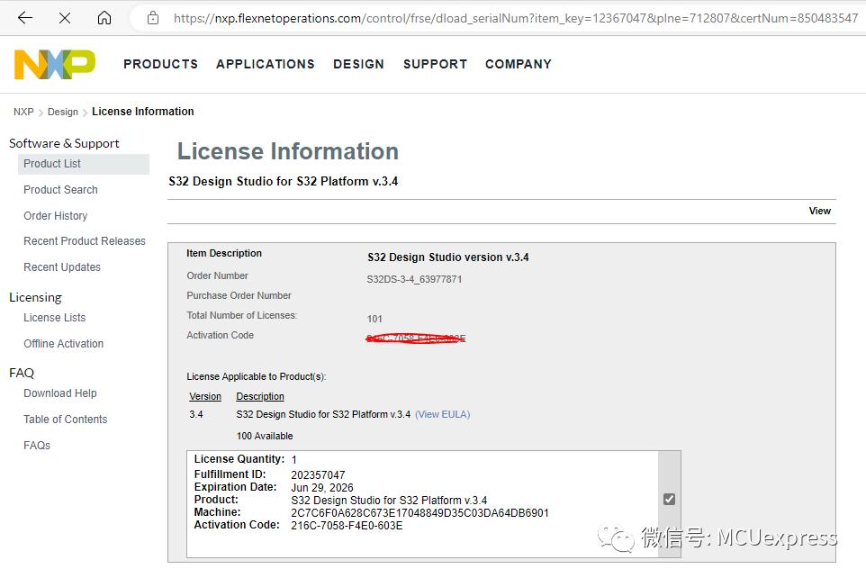Image resolution: width=866 pixels, height=578 pixels.
Task: Open the SUPPORT menu
Action: pos(435,64)
